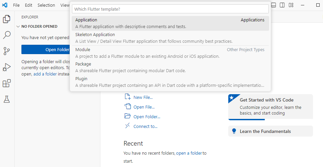The height and width of the screenshot is (167, 323).
Task: Open the View menu
Action: coord(65,5)
